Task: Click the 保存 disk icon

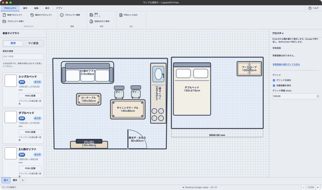Action: tap(92, 15)
